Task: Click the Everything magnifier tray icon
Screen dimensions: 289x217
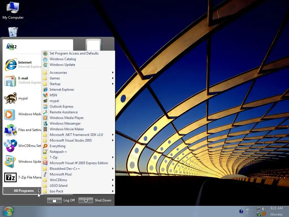Action: pos(264,214)
